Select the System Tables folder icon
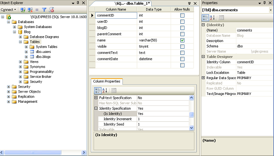The width and height of the screenshot is (274, 156). point(32,47)
